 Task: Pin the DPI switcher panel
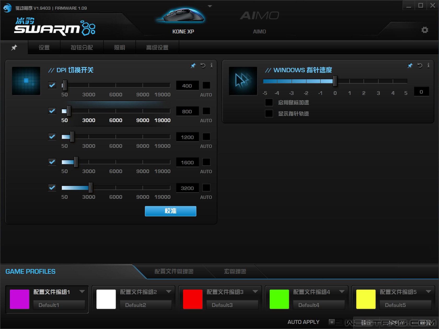click(x=193, y=66)
